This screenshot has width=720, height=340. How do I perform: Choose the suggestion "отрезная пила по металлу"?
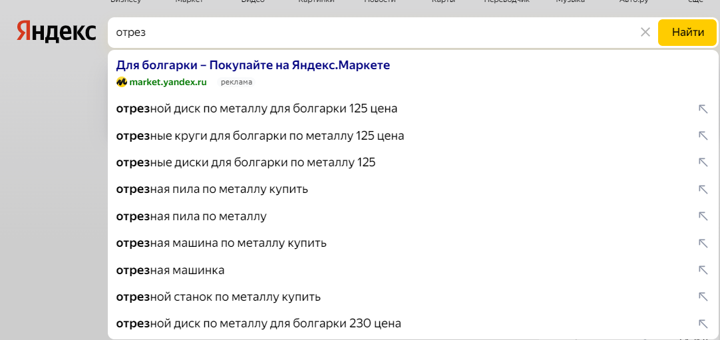coord(413,216)
